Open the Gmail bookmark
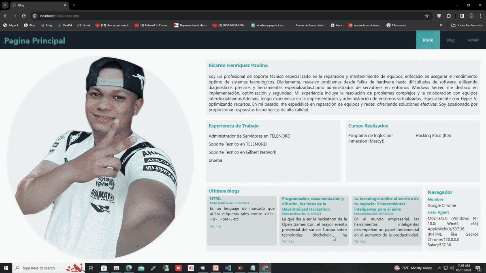Viewport: 486px width, 273px height. click(x=83, y=25)
